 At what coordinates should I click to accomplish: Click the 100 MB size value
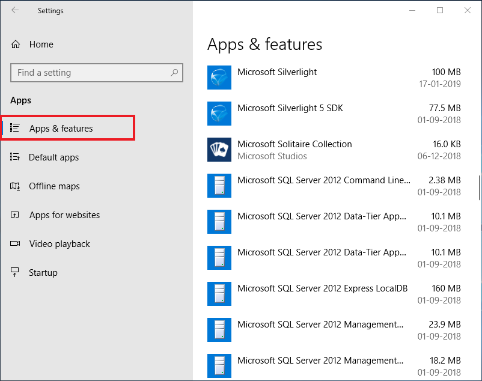(446, 72)
